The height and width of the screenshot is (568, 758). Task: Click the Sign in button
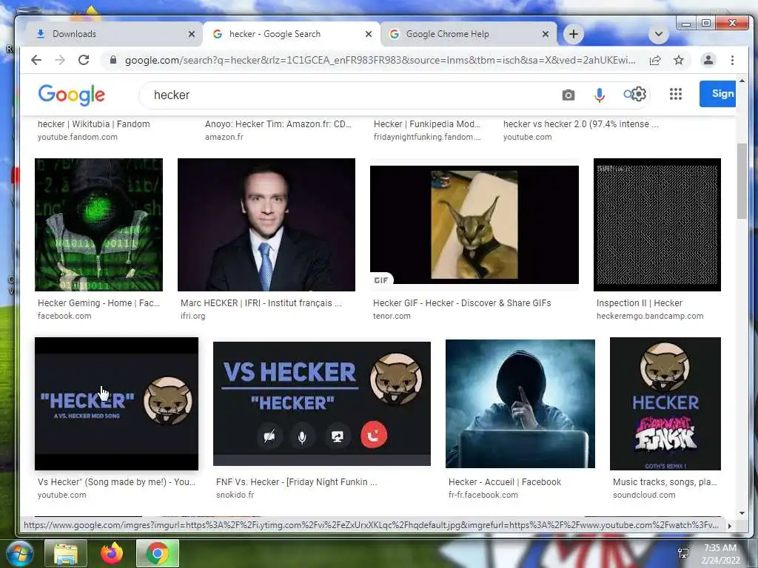(717, 94)
